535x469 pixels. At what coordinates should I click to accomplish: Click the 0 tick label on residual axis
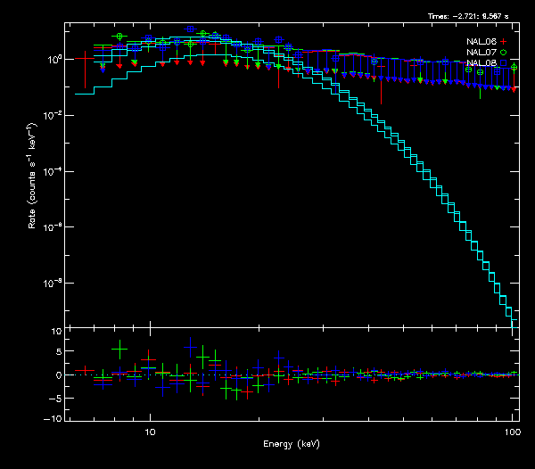coord(58,375)
